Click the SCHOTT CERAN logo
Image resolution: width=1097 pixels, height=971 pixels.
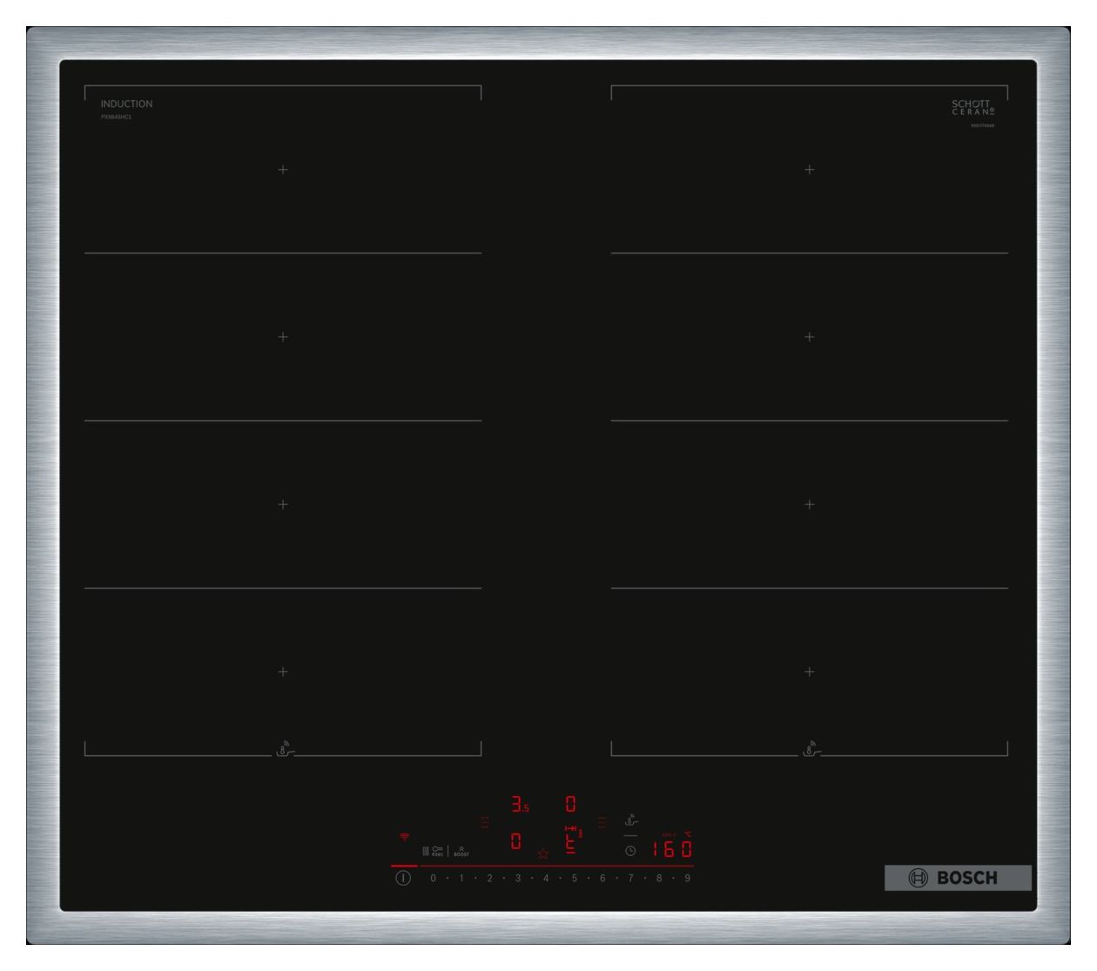point(972,107)
